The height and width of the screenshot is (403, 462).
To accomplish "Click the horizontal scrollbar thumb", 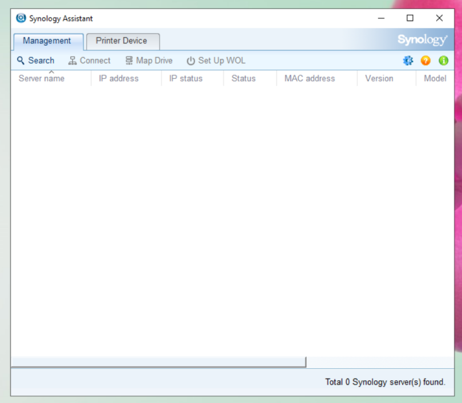I will (x=159, y=362).
